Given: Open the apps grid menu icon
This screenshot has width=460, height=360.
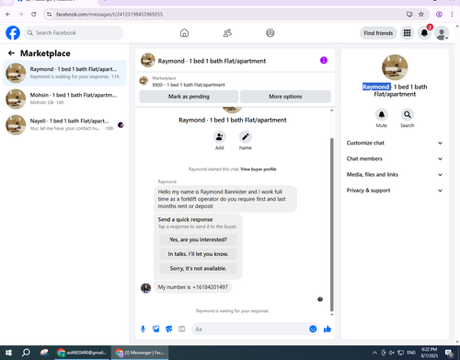Looking at the screenshot, I should (407, 33).
